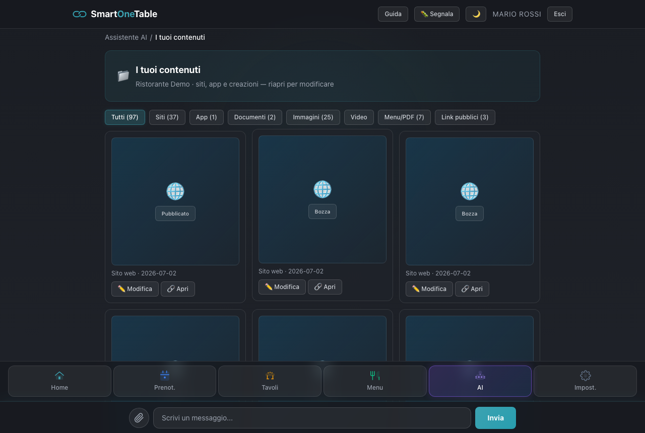Click Modifica on the right Bozza card
645x433 pixels.
coord(429,289)
